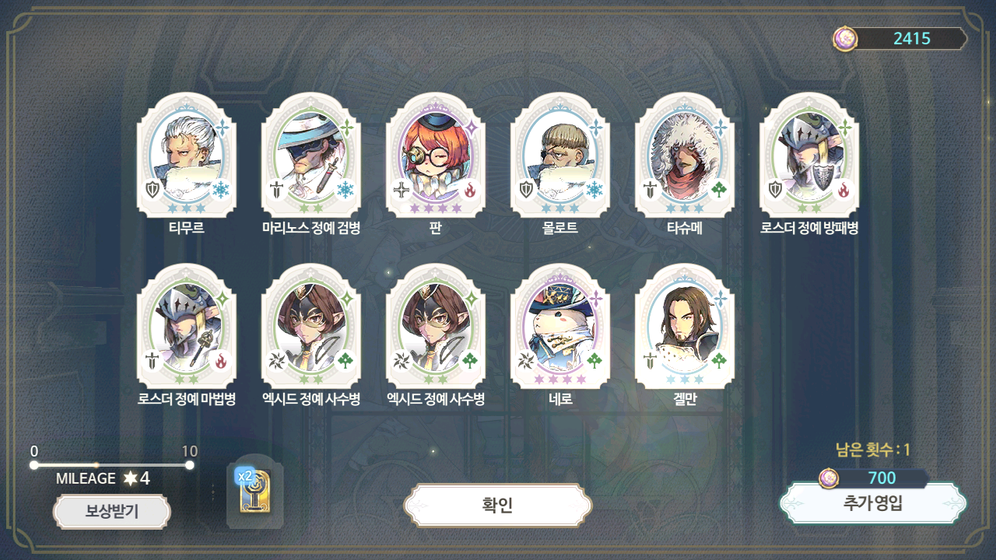
Task: Select the 티무르 character card
Action: tap(187, 156)
